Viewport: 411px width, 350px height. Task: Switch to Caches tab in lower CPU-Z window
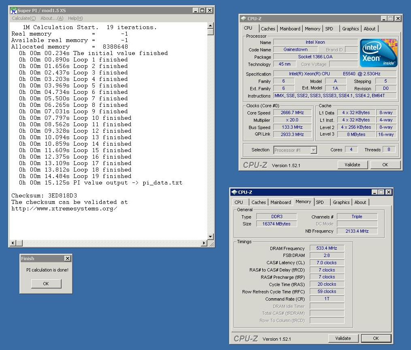pos(258,202)
